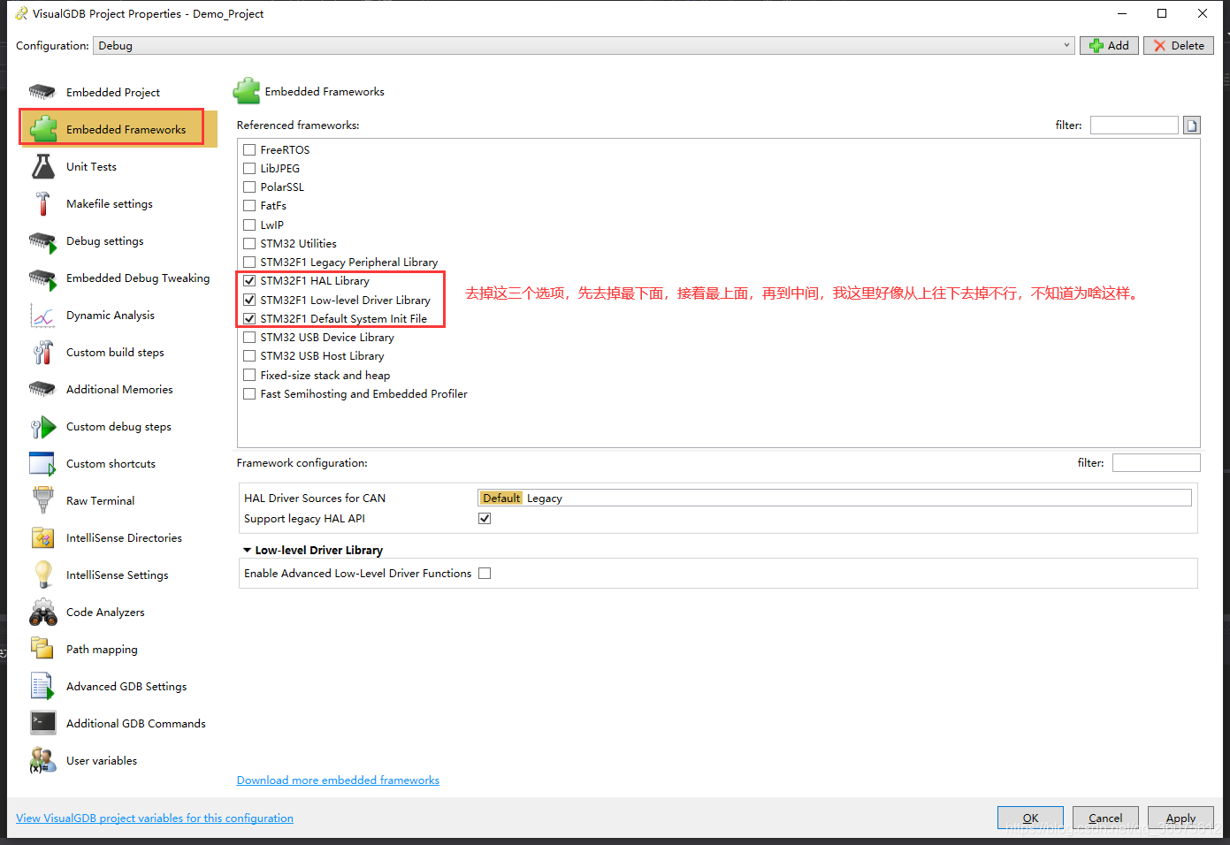
Task: Click the Code Analyzers binoculars icon
Action: [42, 612]
